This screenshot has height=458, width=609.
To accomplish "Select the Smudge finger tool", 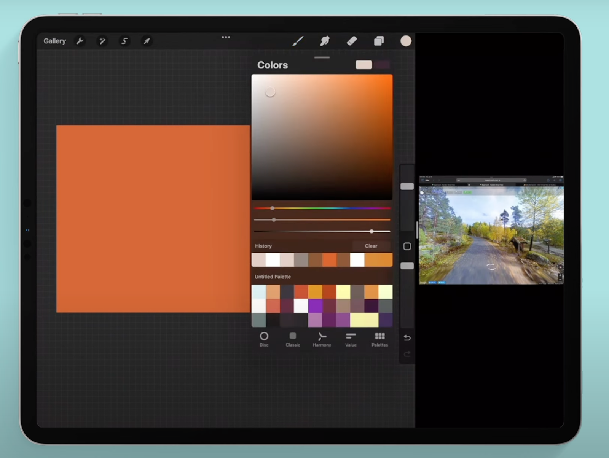I will [325, 41].
